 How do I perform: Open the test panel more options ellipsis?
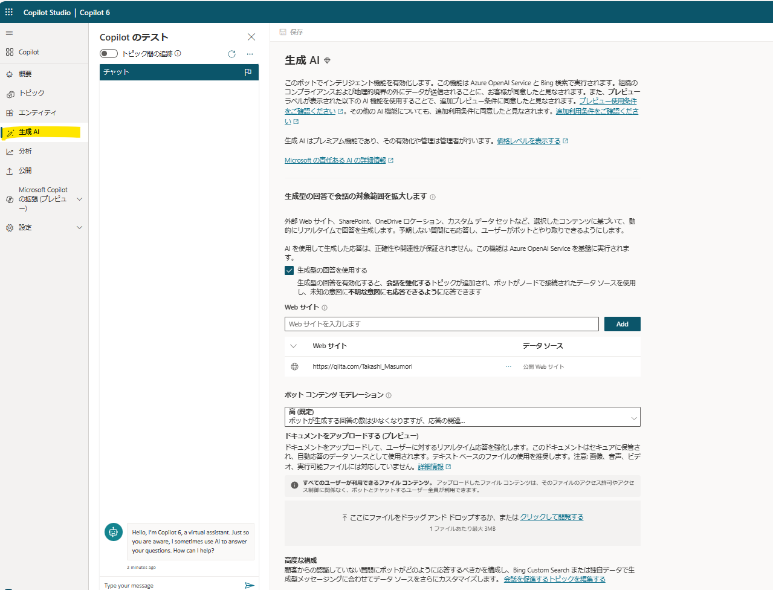250,54
